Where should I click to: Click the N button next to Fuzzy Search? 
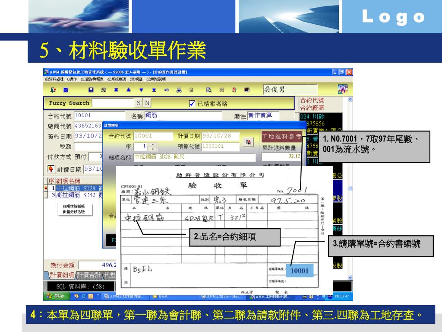tap(147, 103)
